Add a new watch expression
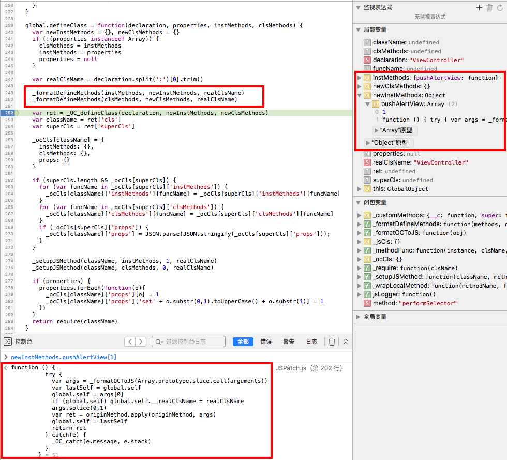507x460 pixels. coord(479,7)
